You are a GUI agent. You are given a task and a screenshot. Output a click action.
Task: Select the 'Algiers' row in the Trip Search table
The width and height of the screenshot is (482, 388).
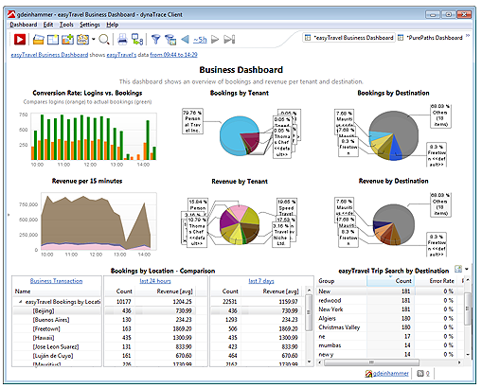coord(390,319)
